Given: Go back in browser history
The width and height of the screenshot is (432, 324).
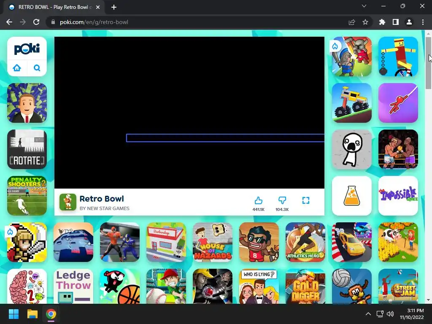Looking at the screenshot, I should tap(9, 22).
